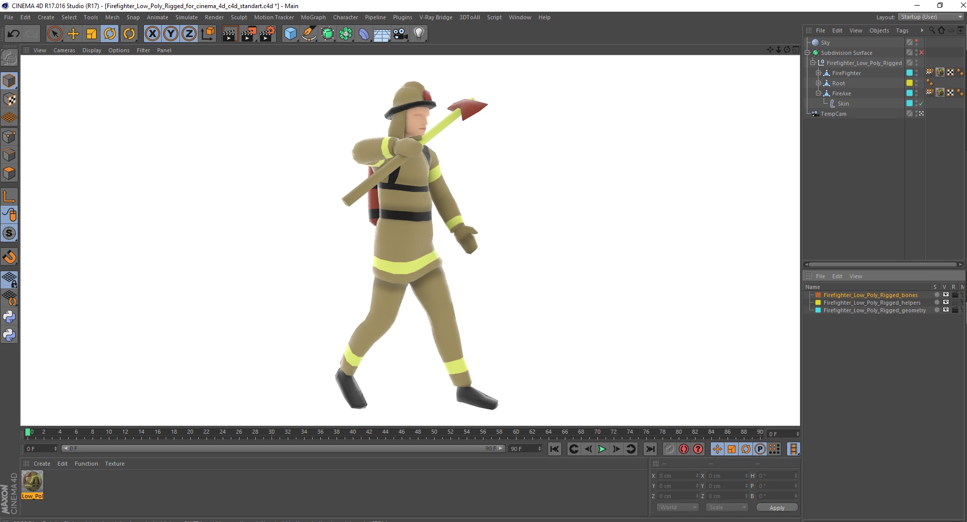The image size is (967, 522).
Task: Select Low_Pol material thumbnail
Action: [33, 485]
